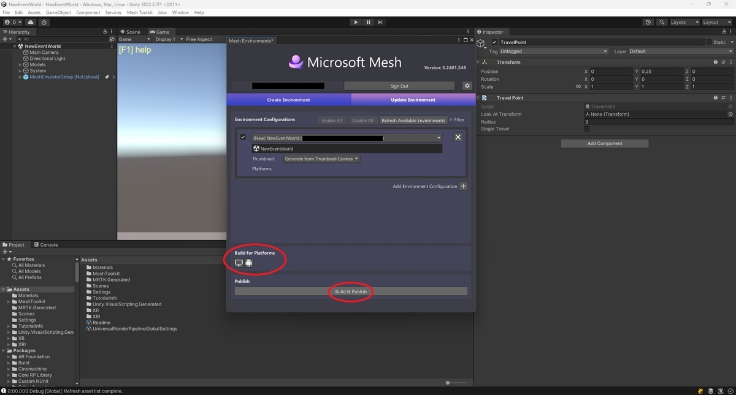Open the Tag Untagged dropdown
Screen dimensions: 736x395
(554, 51)
